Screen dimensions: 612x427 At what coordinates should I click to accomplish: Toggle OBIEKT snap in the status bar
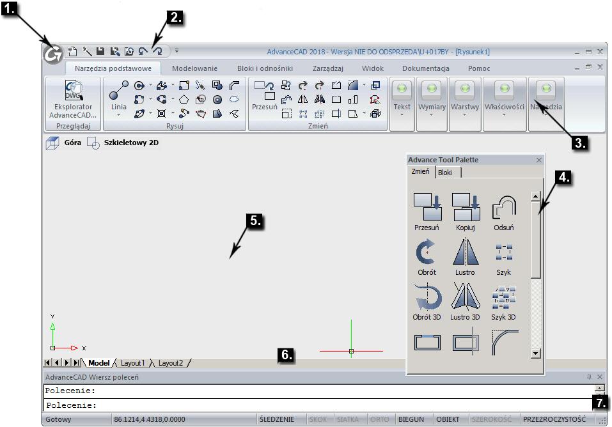[x=448, y=419]
